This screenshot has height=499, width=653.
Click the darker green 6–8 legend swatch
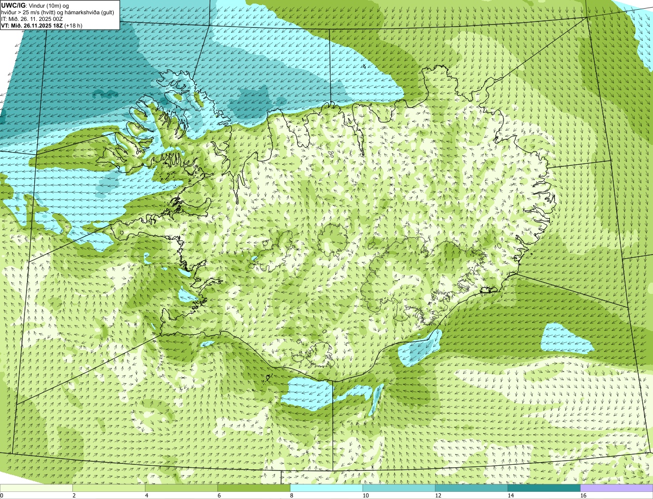click(254, 488)
